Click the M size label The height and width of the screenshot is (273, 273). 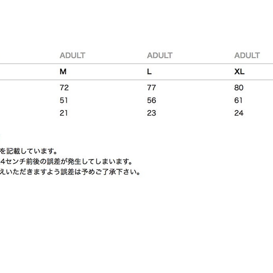(x=63, y=72)
